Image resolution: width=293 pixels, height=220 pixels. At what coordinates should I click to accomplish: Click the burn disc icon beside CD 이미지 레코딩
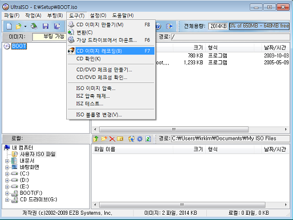pos(71,51)
